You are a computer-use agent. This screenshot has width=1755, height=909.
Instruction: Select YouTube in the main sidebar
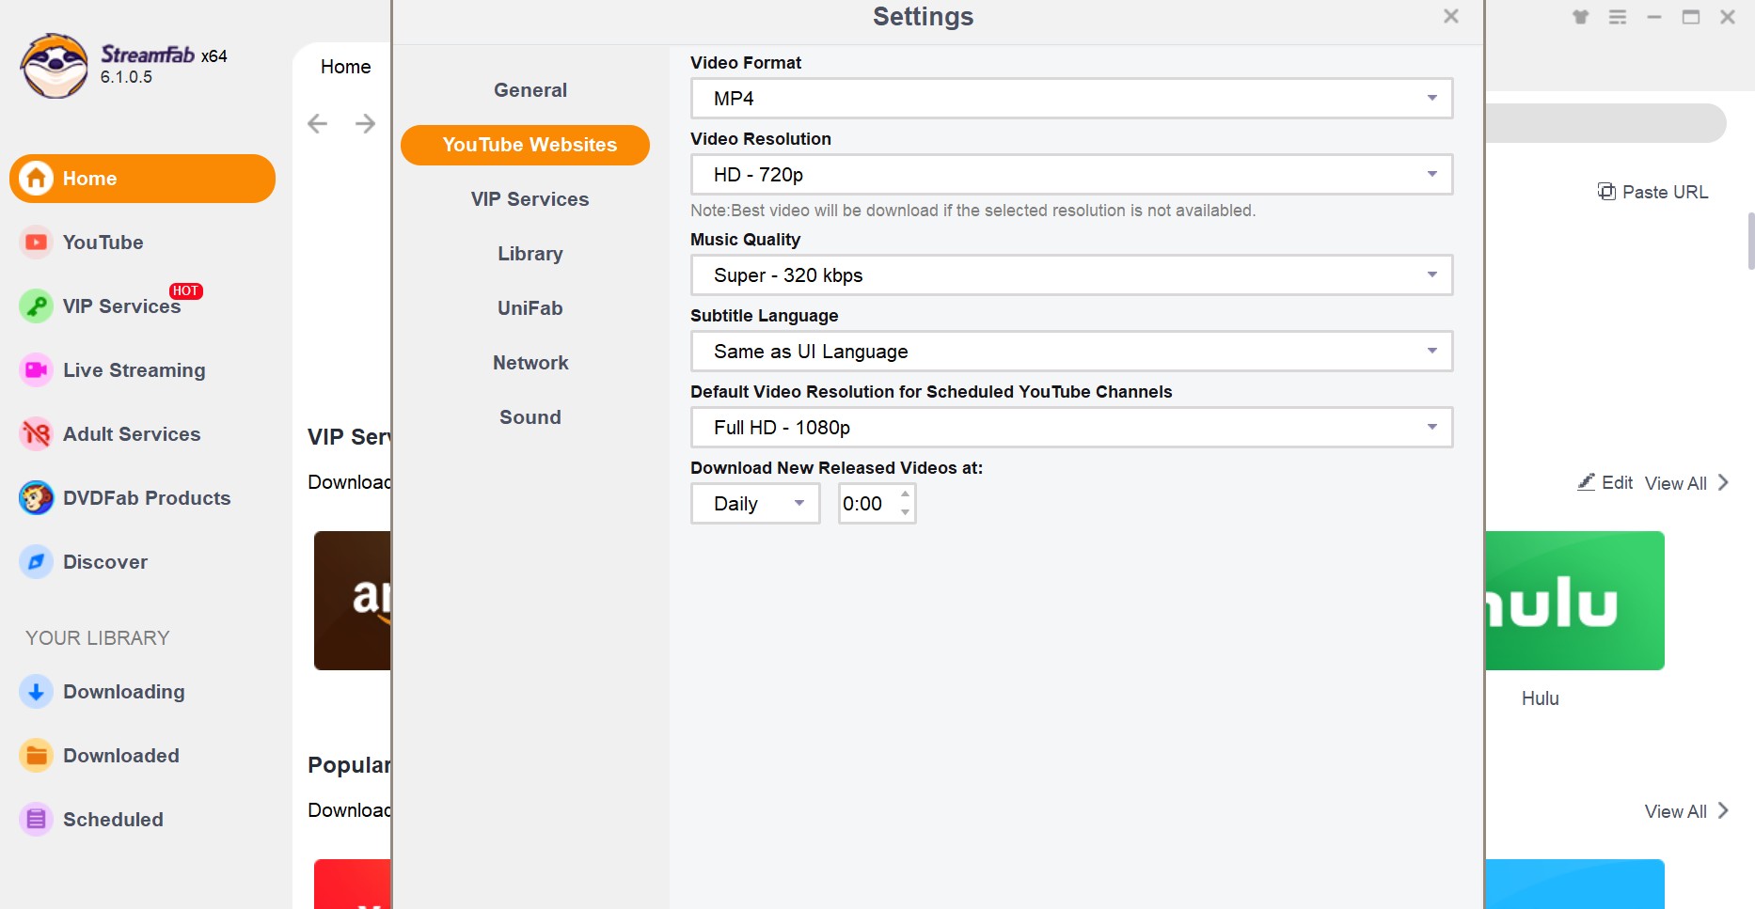[x=142, y=243]
